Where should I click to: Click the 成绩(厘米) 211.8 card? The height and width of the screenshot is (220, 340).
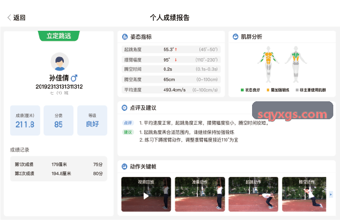point(25,120)
